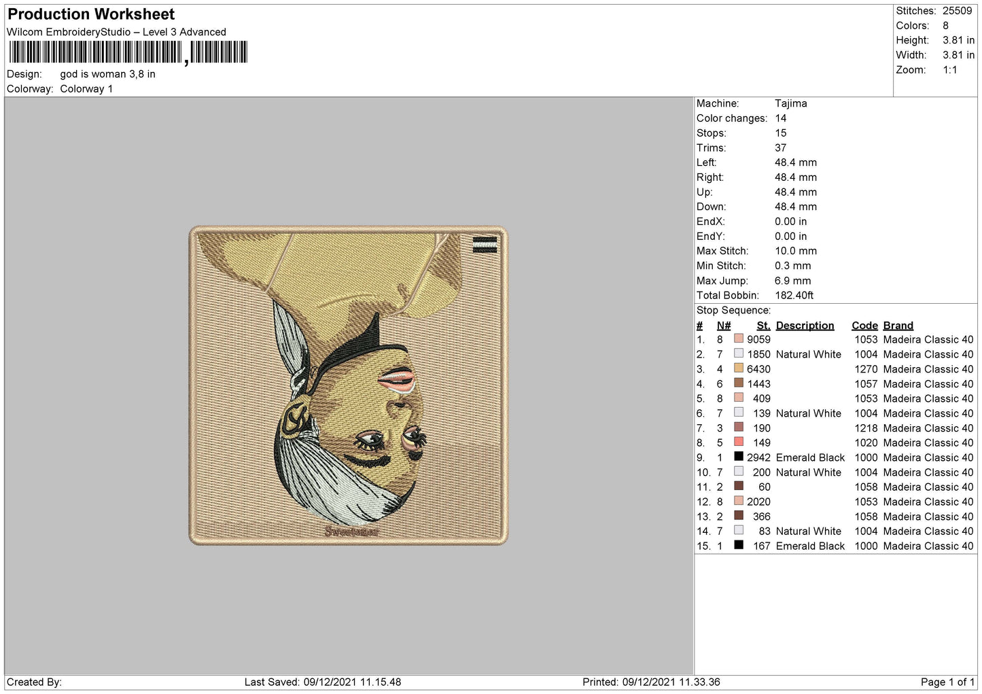982x694 pixels.
Task: Click the Emerald Black swatch in row 9
Action: pos(738,457)
